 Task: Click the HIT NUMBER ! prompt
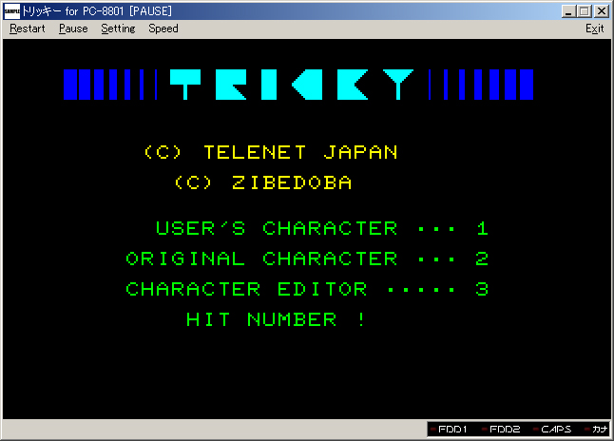tap(276, 319)
